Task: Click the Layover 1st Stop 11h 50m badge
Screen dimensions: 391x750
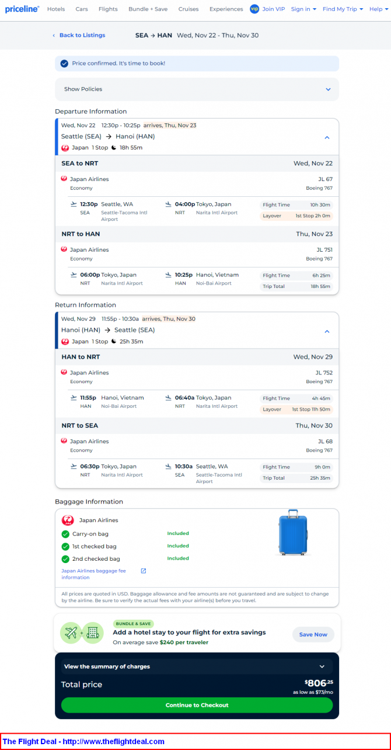Action: coord(296,409)
